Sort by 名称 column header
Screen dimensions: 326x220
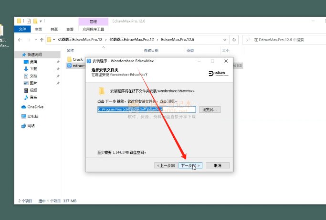pos(70,50)
